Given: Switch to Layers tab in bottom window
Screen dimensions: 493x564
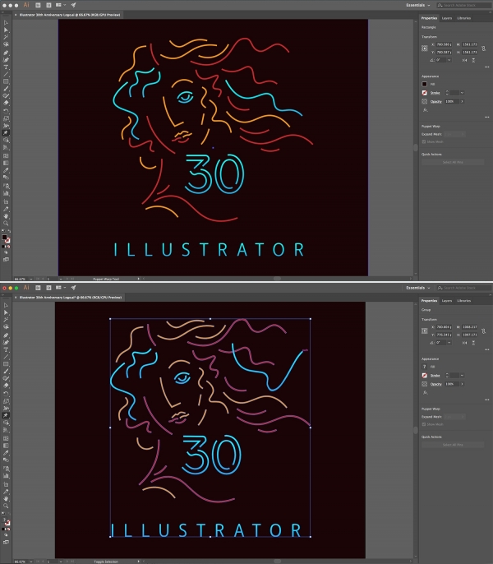Looking at the screenshot, I should click(x=447, y=301).
